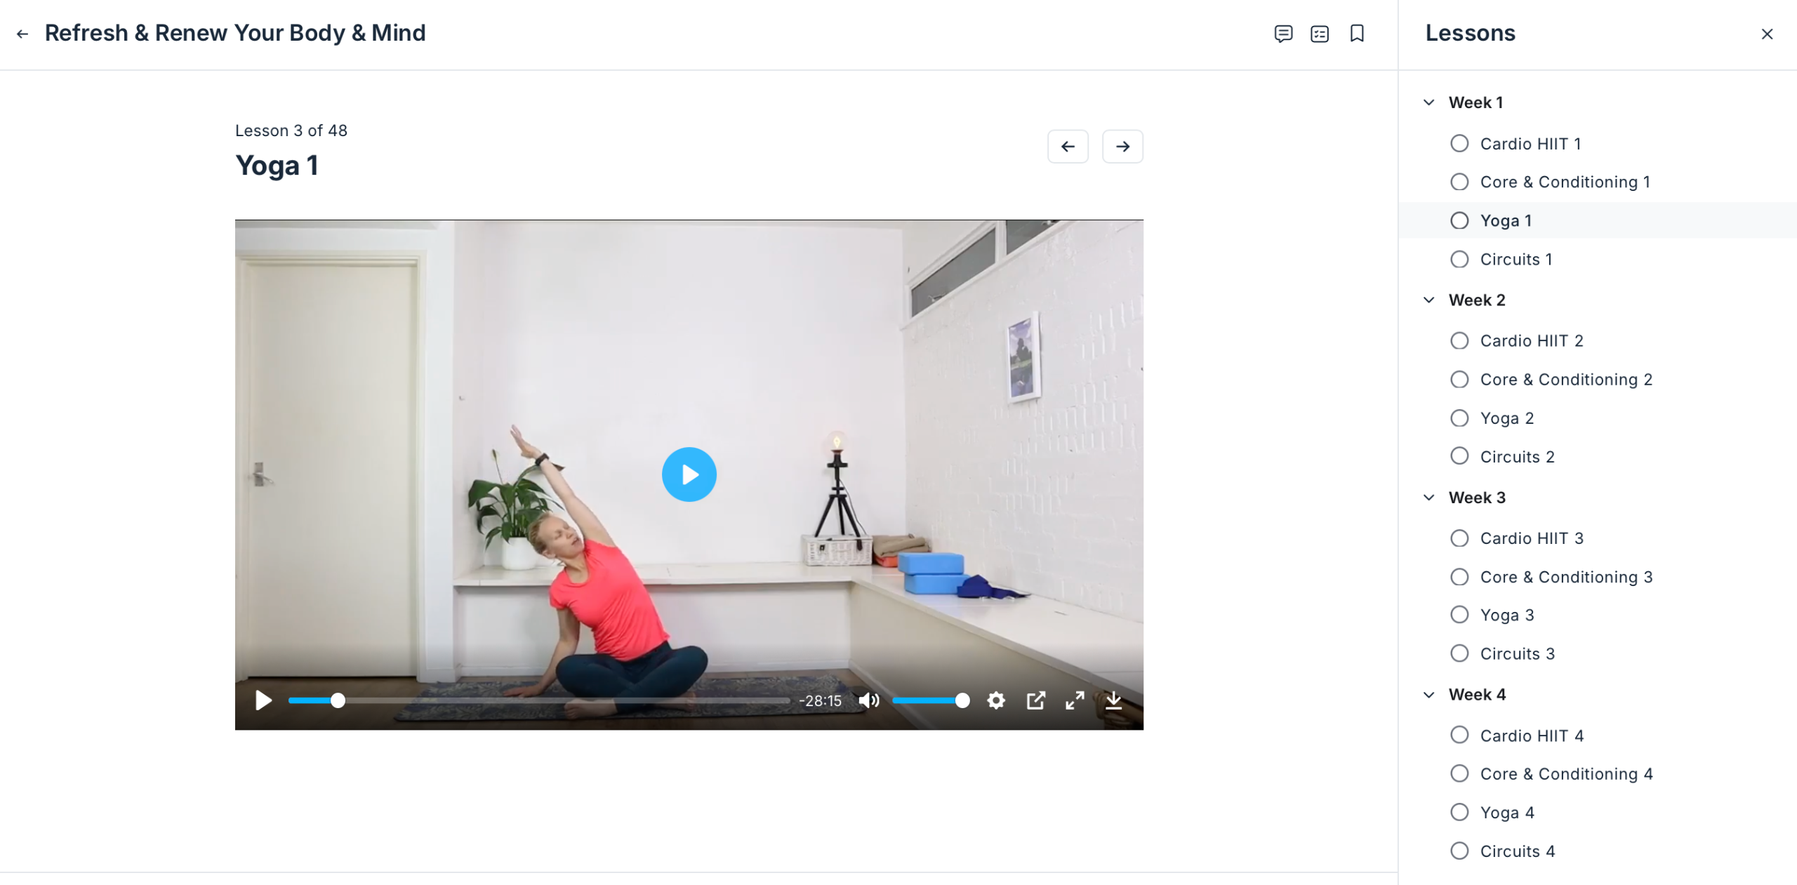Open video settings gear
The width and height of the screenshot is (1797, 885).
click(996, 700)
